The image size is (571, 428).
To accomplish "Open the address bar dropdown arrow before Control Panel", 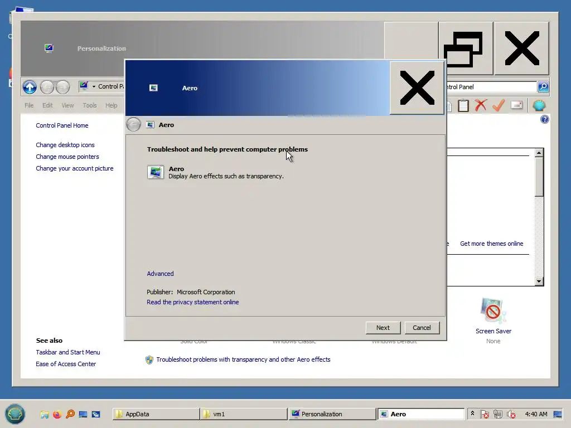I will click(94, 86).
